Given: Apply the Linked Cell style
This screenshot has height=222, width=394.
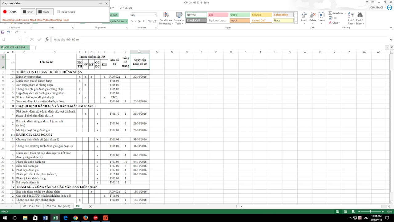Looking at the screenshot, I should (x=262, y=20).
